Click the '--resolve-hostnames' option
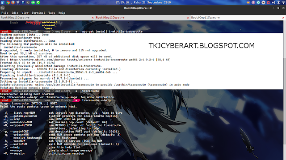 26,138
